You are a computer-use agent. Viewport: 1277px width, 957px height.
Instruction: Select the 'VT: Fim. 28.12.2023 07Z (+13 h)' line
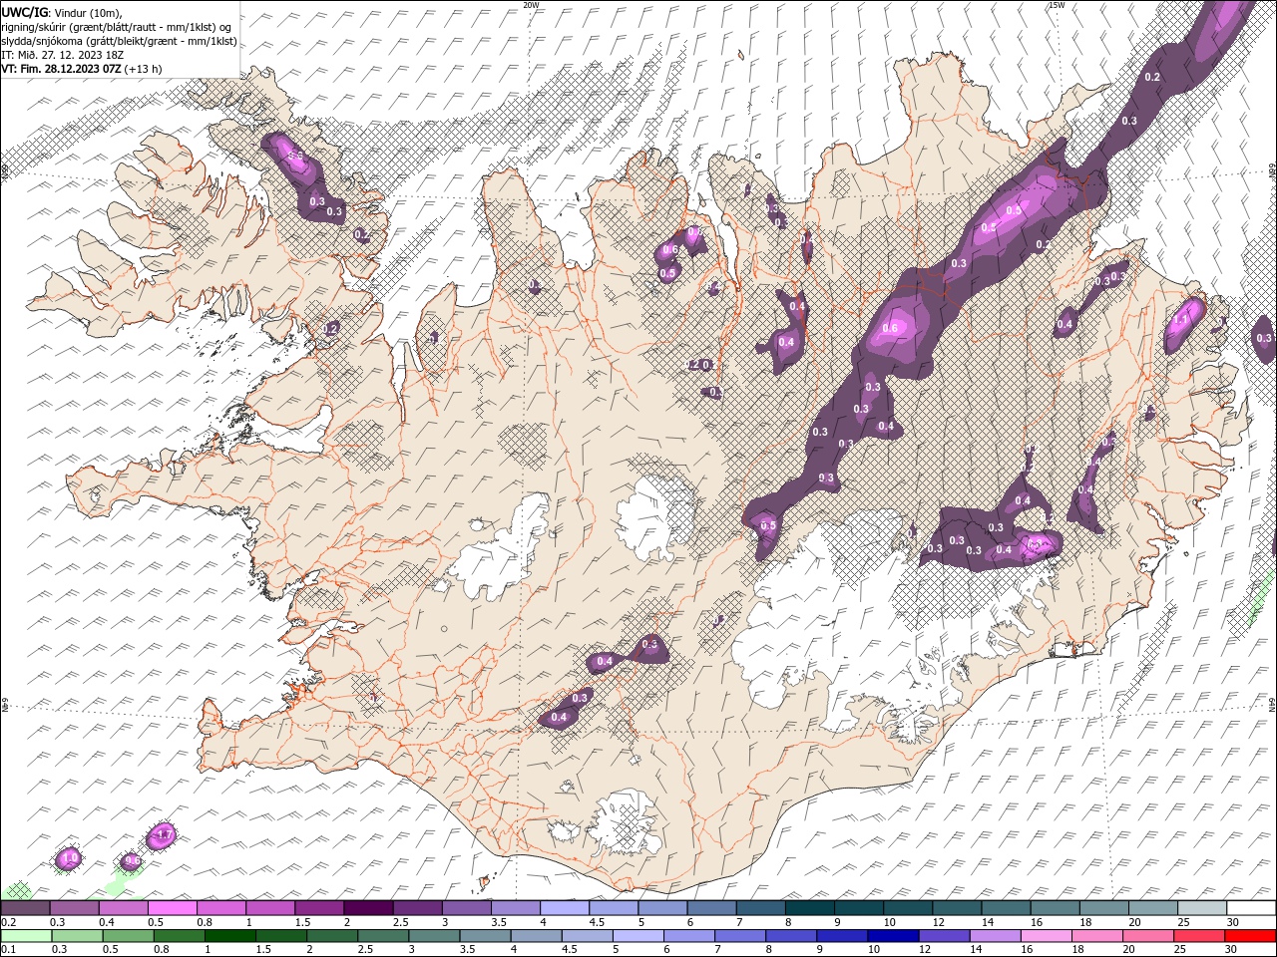[x=82, y=69]
